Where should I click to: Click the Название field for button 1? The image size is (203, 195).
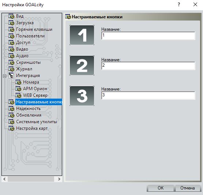coord(148,36)
